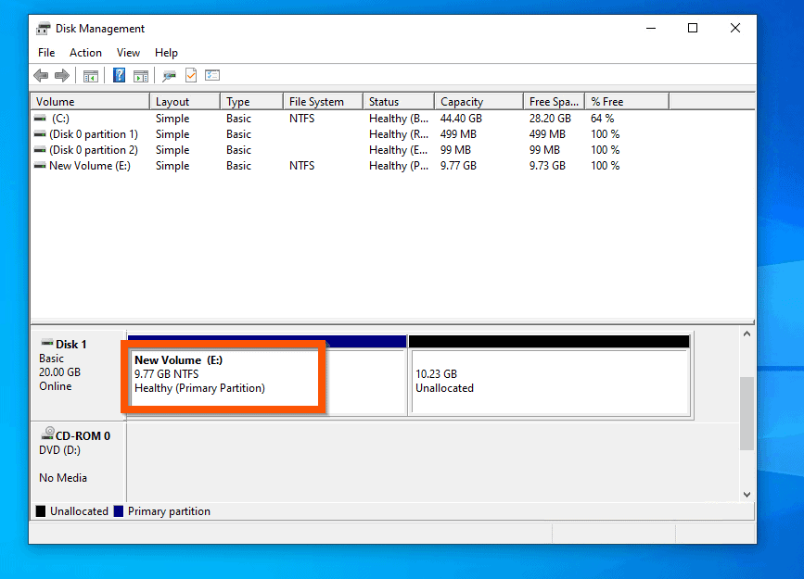Select the 10.23 GB Unallocated region
Image resolution: width=804 pixels, height=579 pixels.
point(549,382)
